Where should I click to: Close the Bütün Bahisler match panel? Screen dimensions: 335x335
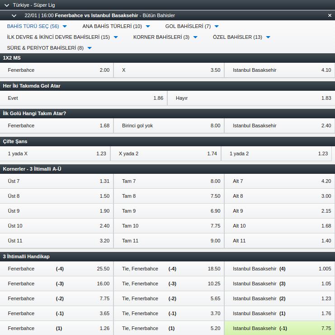point(330,15)
